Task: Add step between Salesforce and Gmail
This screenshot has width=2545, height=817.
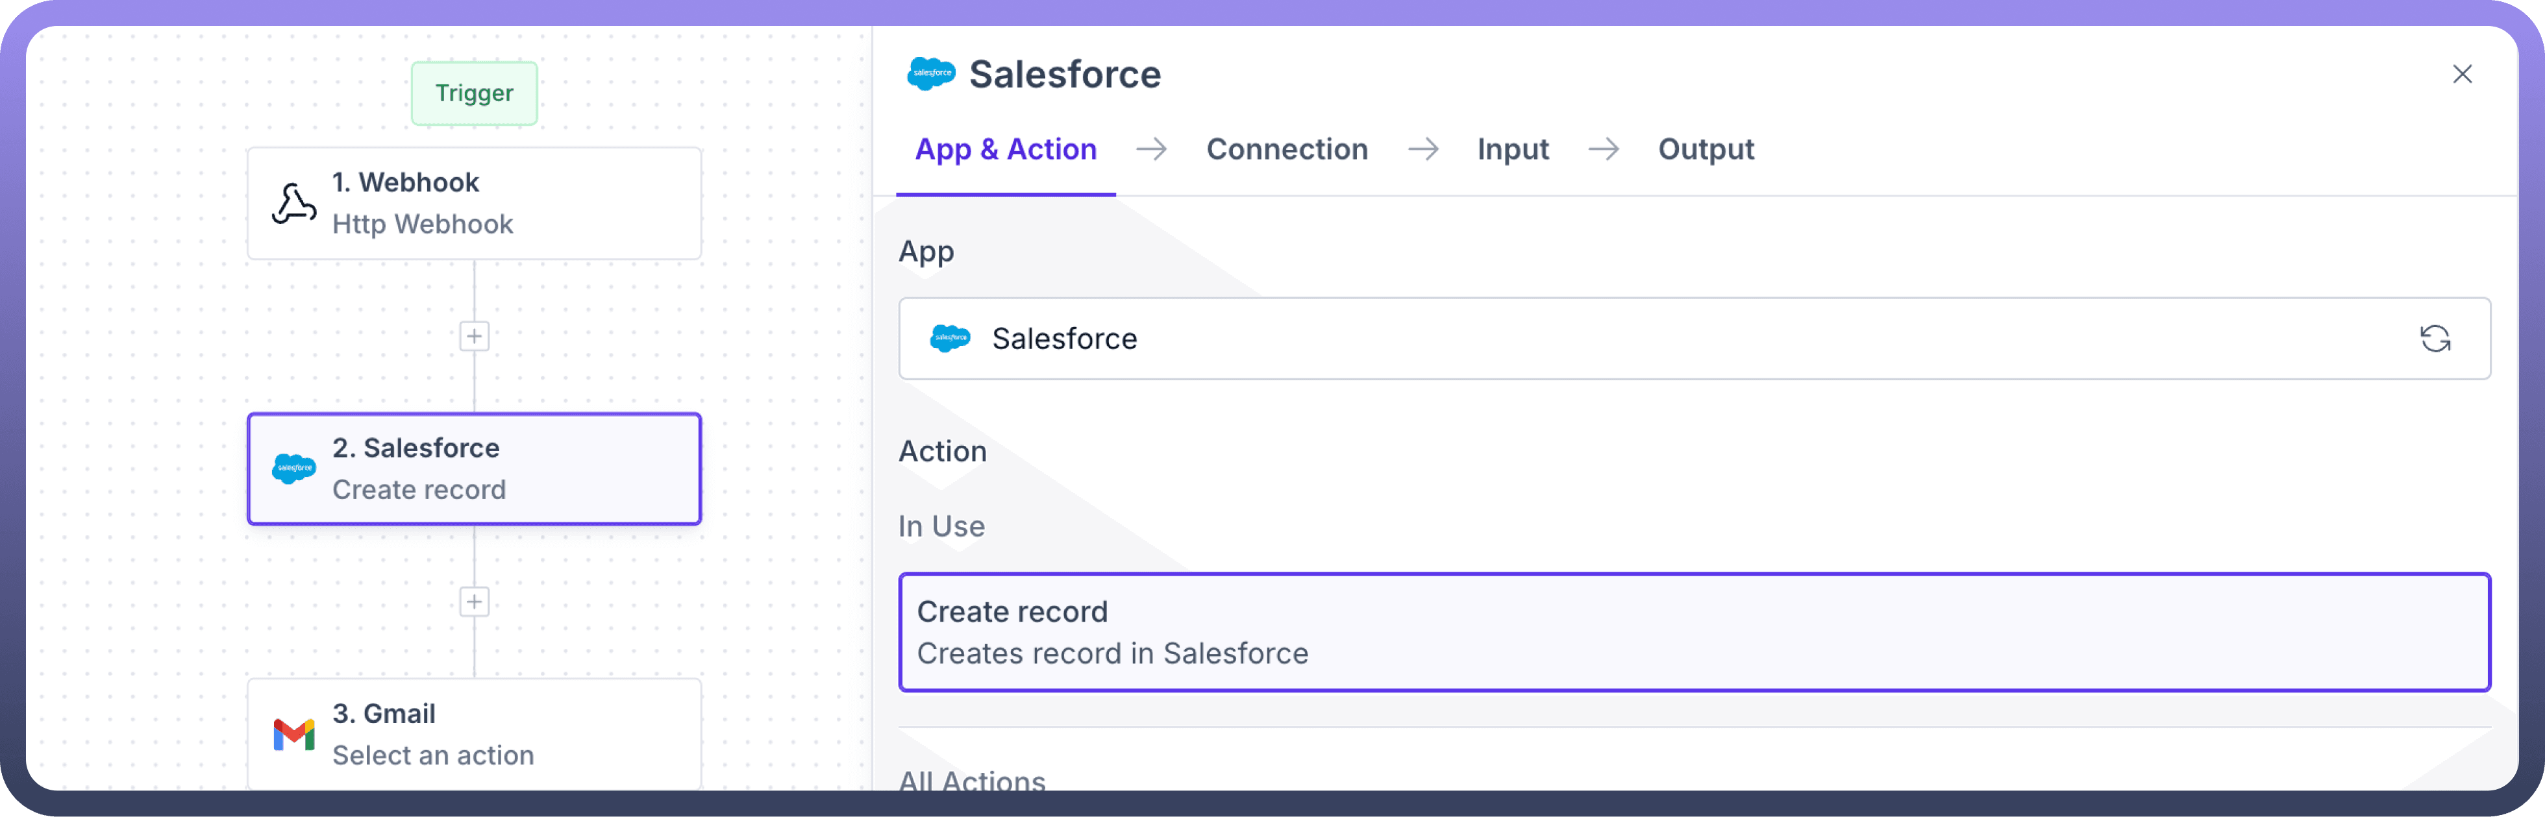Action: pos(474,602)
